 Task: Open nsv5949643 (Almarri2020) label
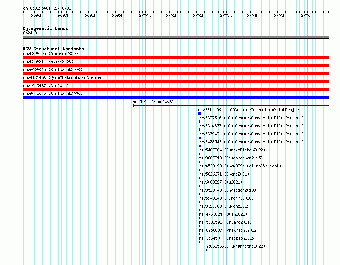coord(226,198)
